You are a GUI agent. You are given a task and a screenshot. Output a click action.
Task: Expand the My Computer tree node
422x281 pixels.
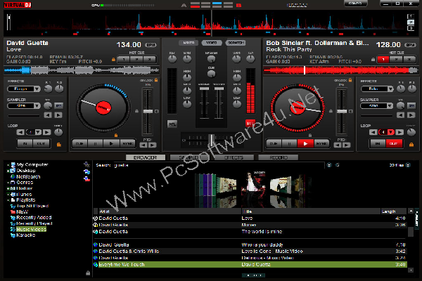[8, 165]
